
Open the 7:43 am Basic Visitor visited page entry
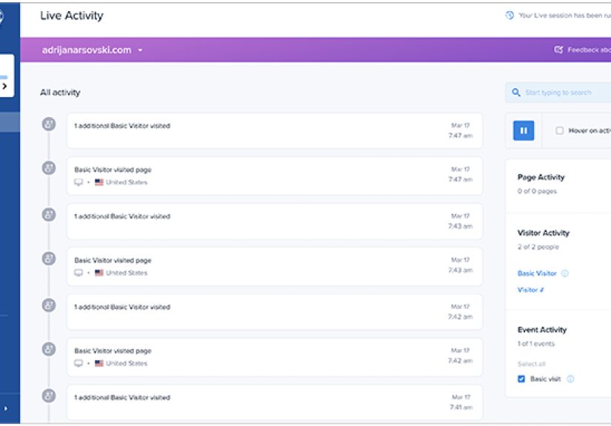click(x=275, y=266)
